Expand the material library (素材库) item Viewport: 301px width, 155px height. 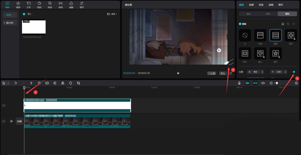pos(10,23)
